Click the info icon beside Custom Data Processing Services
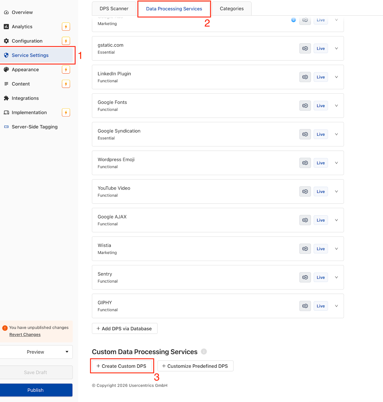This screenshot has height=402, width=383. pos(204,352)
